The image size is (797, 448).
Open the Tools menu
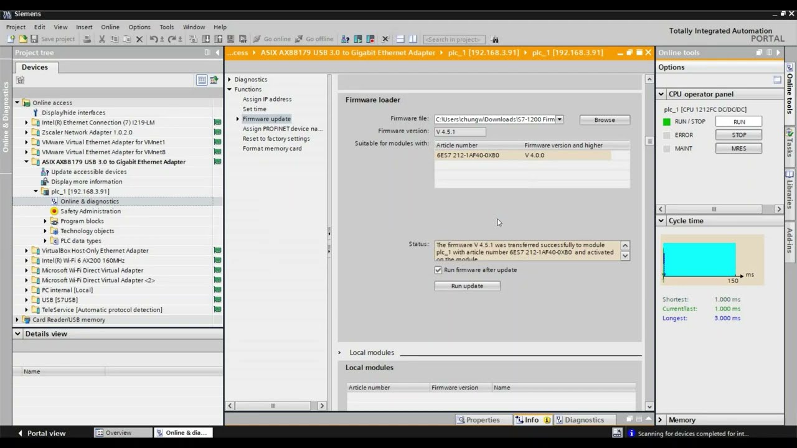(167, 27)
